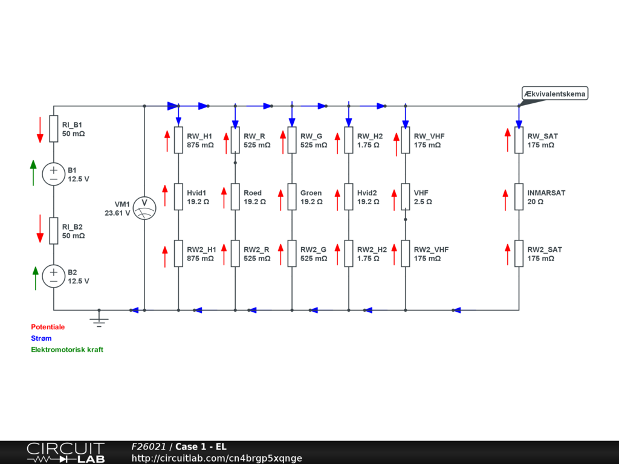Select the RI_B1 50 mΩ resistor
Screen dimensions: 619x464
(54, 129)
